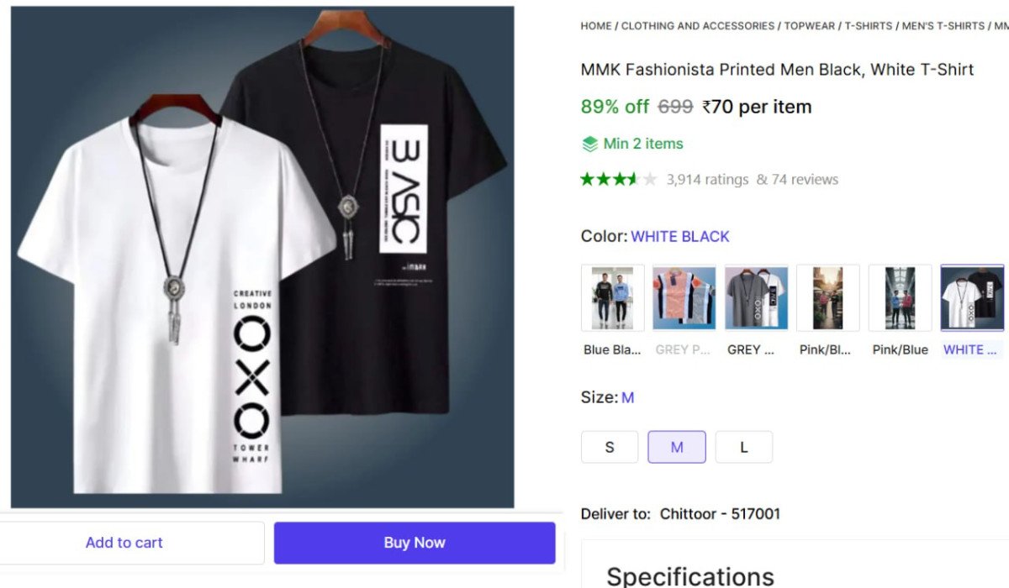Screen dimensions: 1009x588
Task: Select the Pink/Blue color thumbnail
Action: tap(900, 298)
